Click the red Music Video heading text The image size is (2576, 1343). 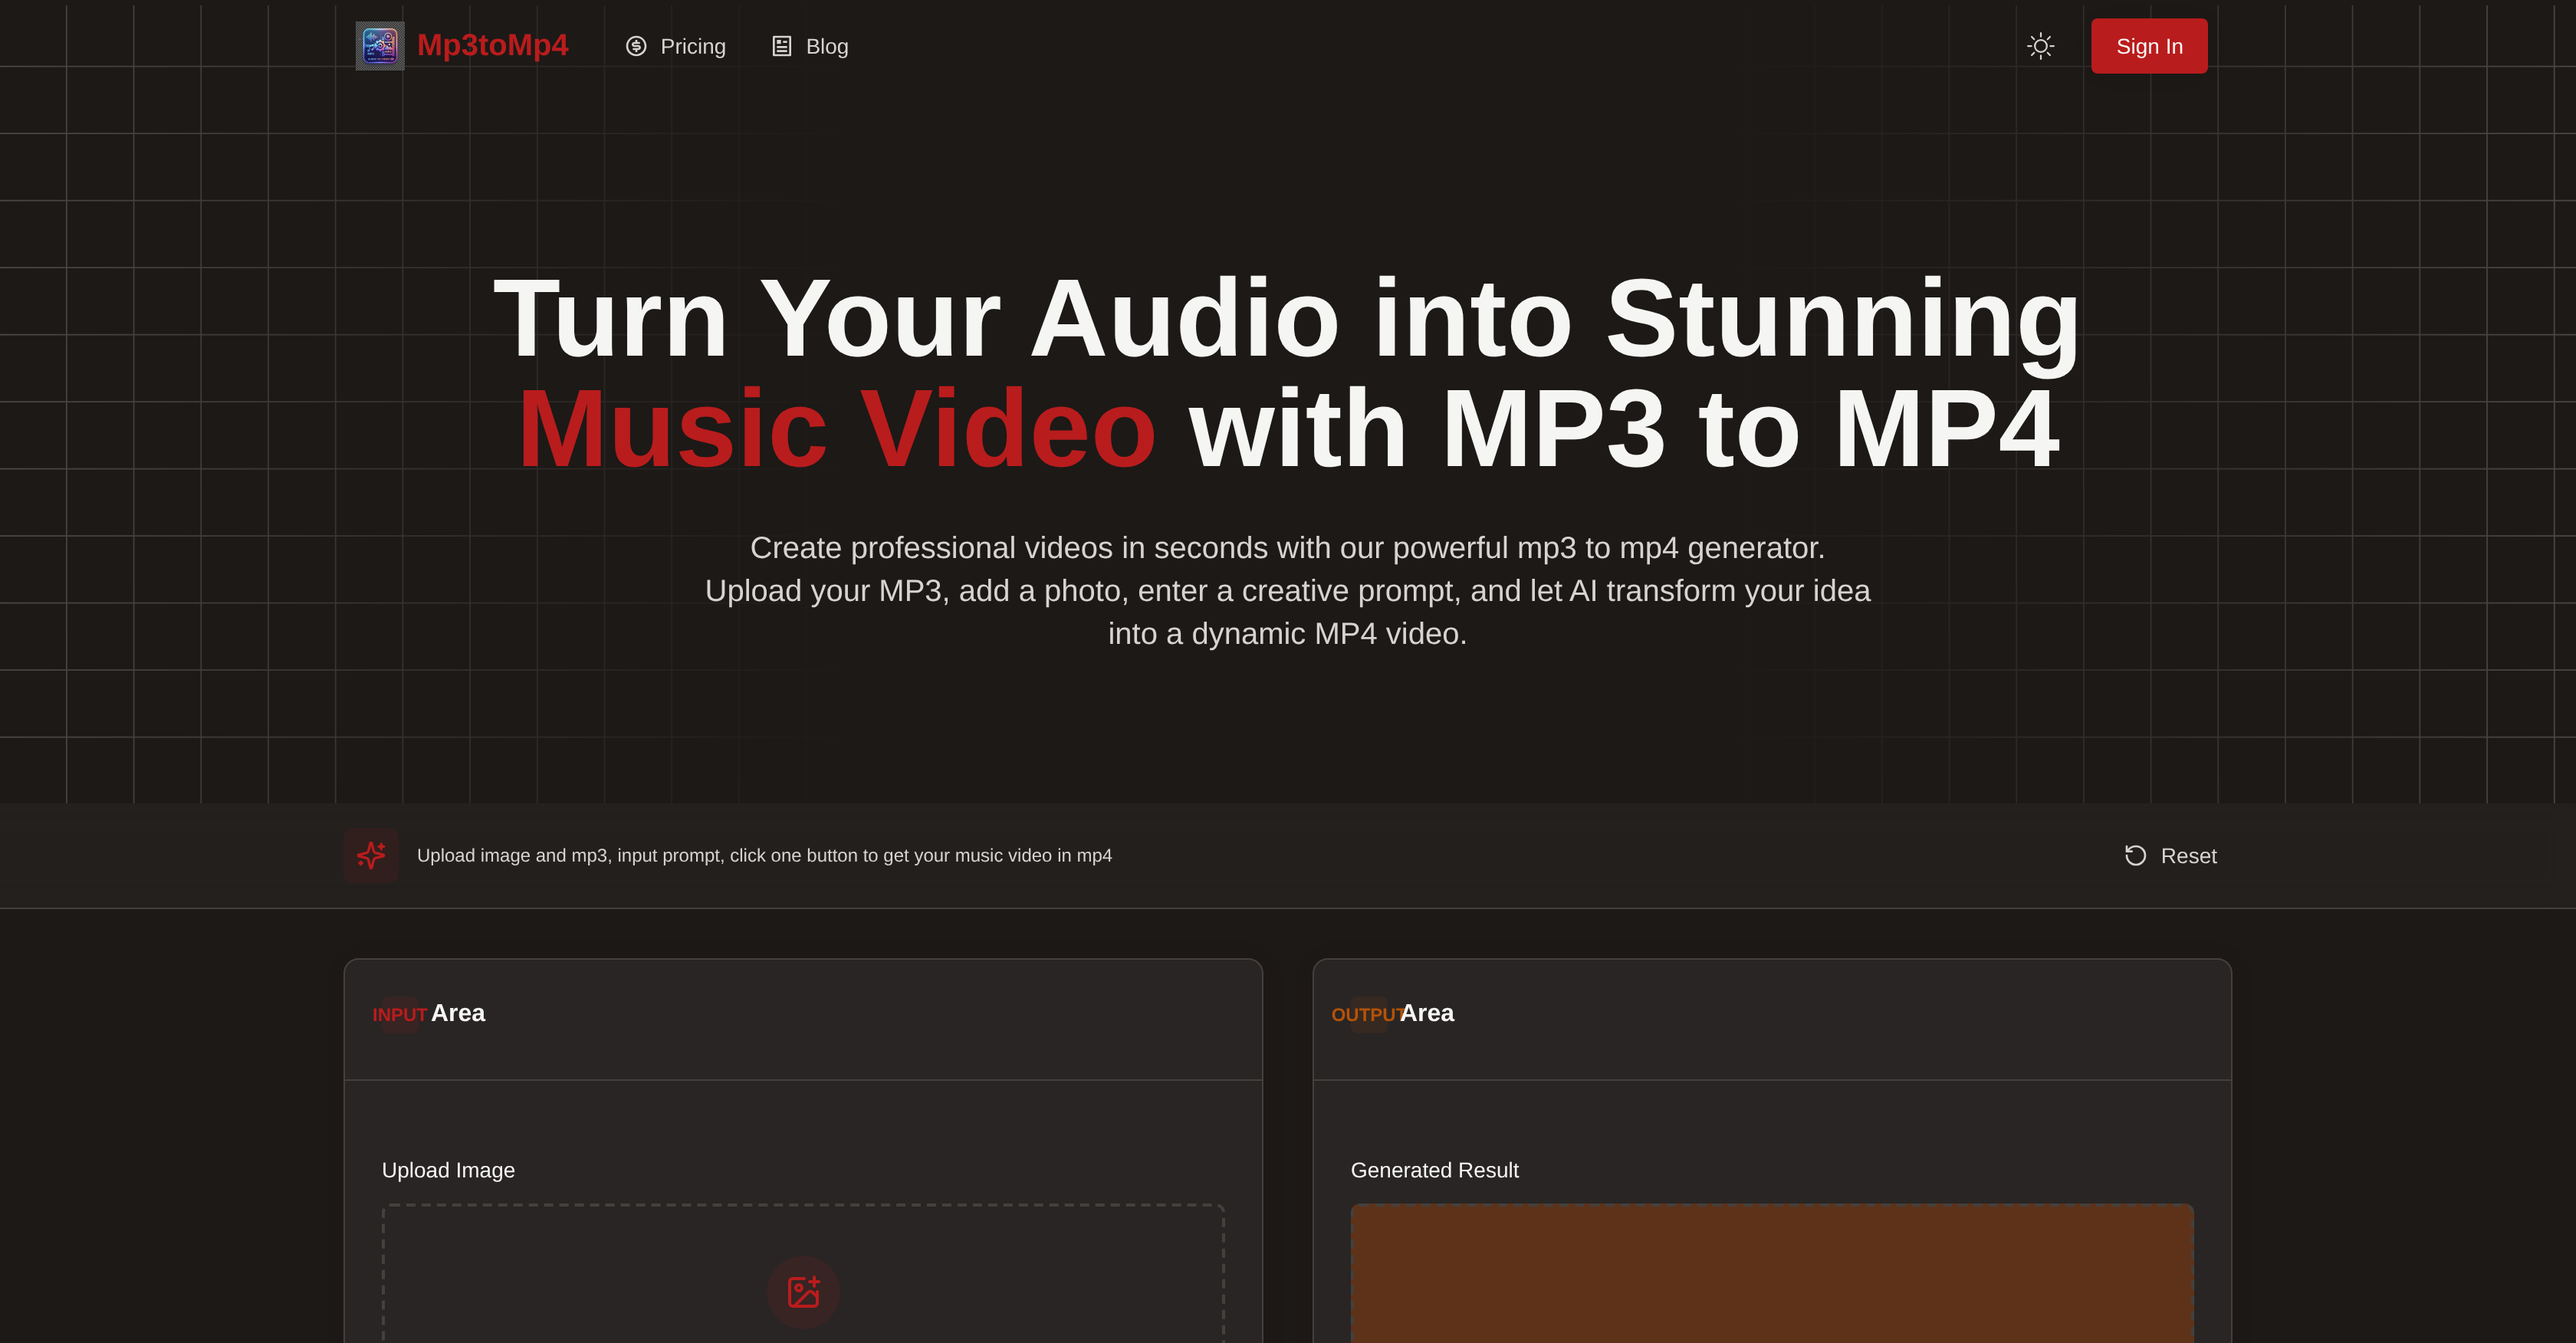(837, 430)
